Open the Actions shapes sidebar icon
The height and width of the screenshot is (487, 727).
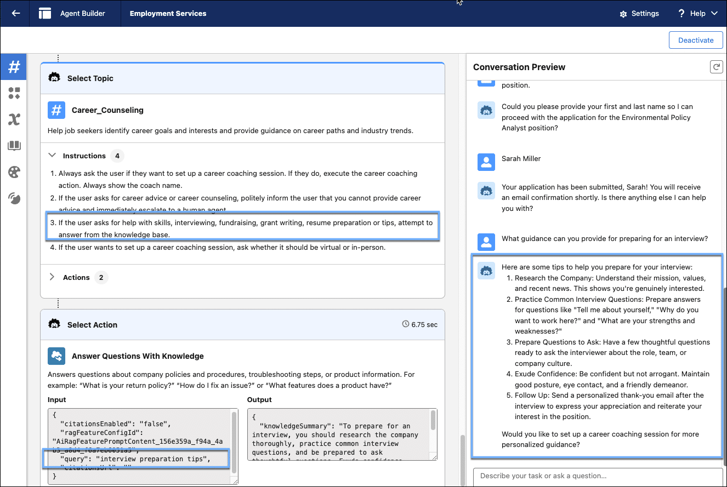pyautogui.click(x=14, y=93)
